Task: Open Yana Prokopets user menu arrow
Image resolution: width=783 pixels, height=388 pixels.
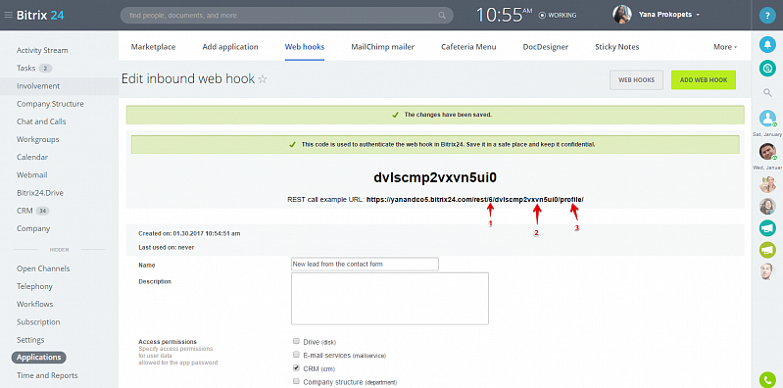Action: (698, 15)
